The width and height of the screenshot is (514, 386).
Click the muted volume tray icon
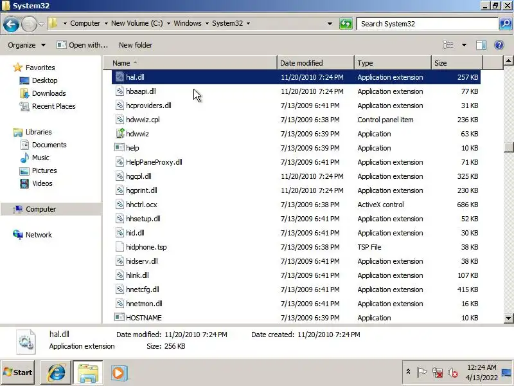tap(453, 372)
